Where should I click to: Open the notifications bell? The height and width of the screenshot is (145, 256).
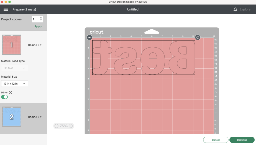pos(235,9)
